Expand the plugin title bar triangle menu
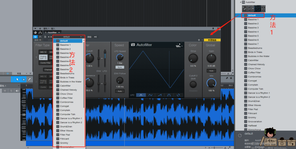The width and height of the screenshot is (296, 149). (x=35, y=29)
